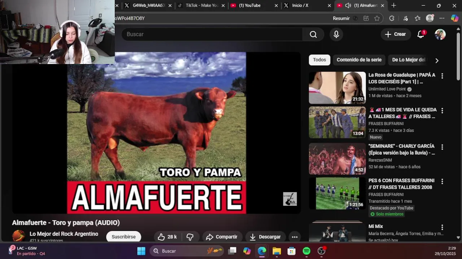462x259 pixels.
Task: Close the Almafuerte browser tab
Action: pos(383,5)
